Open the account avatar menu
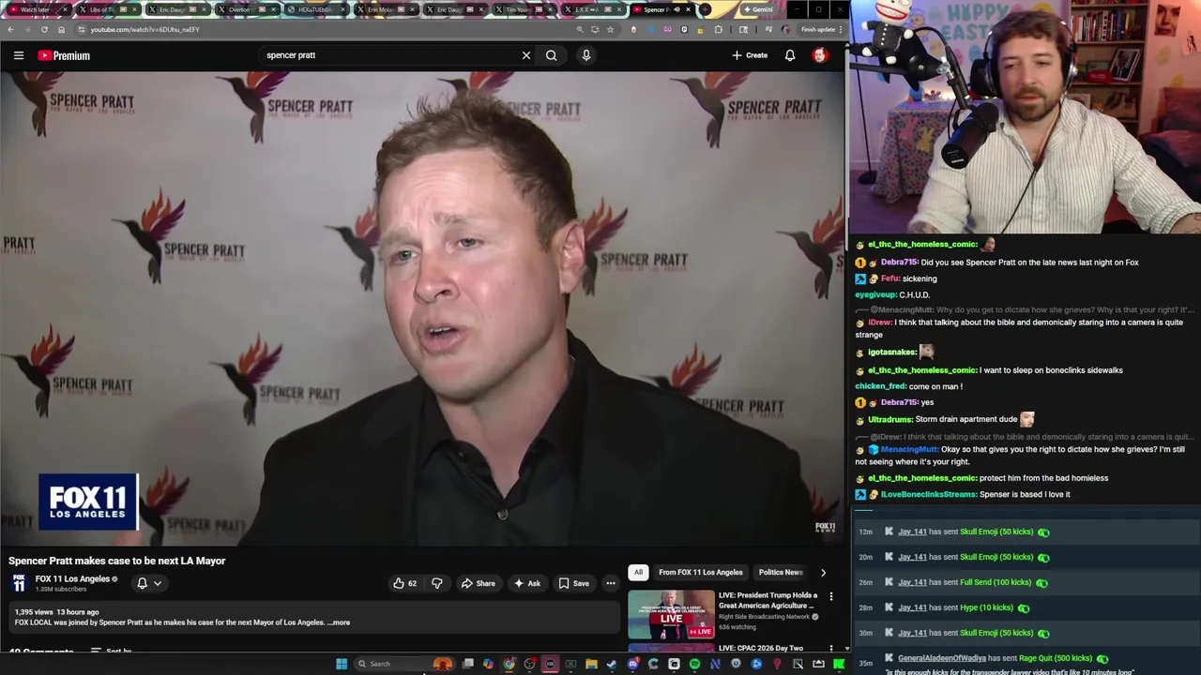Viewport: 1201px width, 675px height. coord(820,55)
